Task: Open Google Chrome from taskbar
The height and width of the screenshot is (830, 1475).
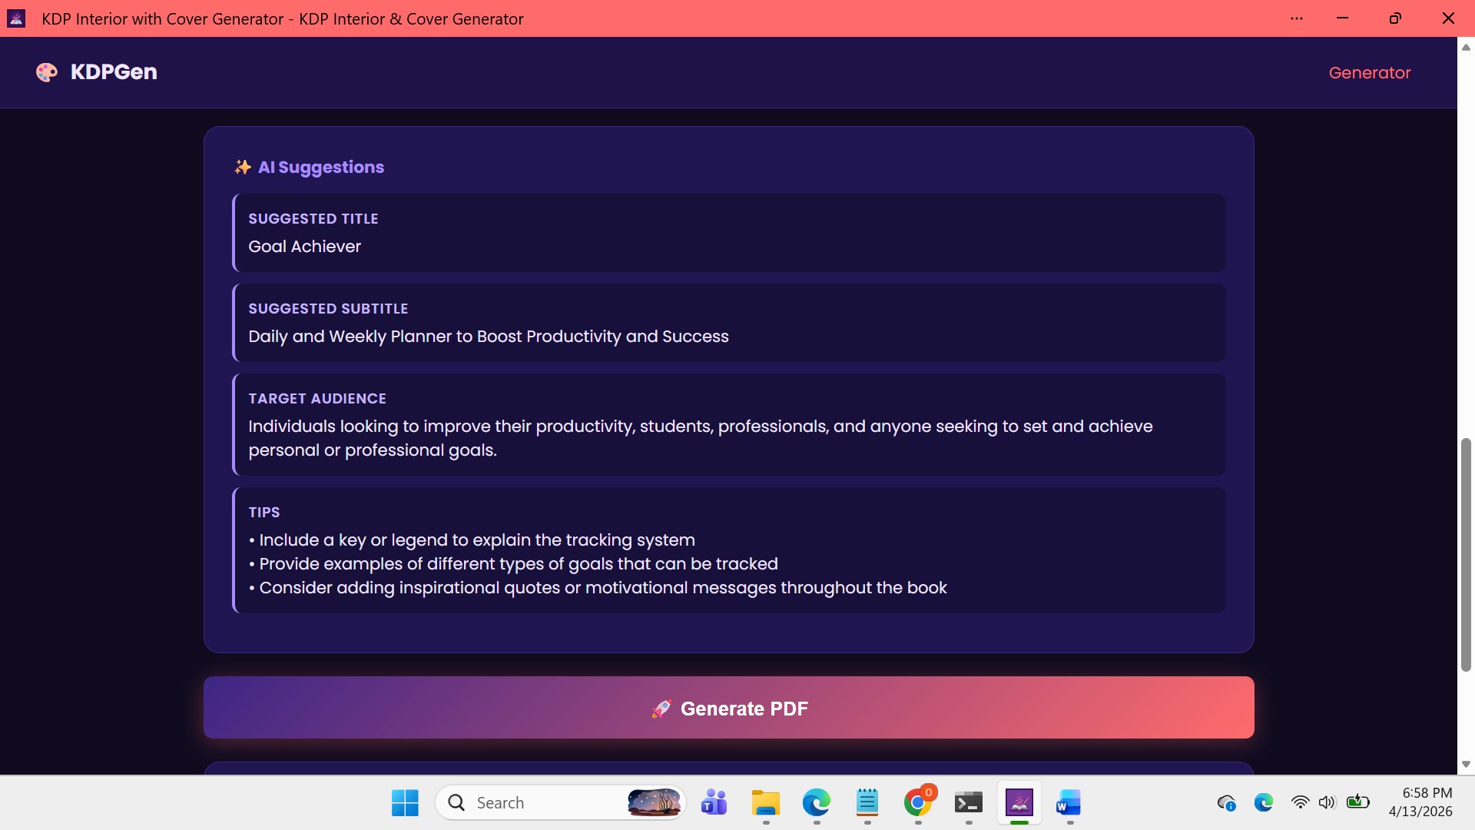Action: click(918, 802)
